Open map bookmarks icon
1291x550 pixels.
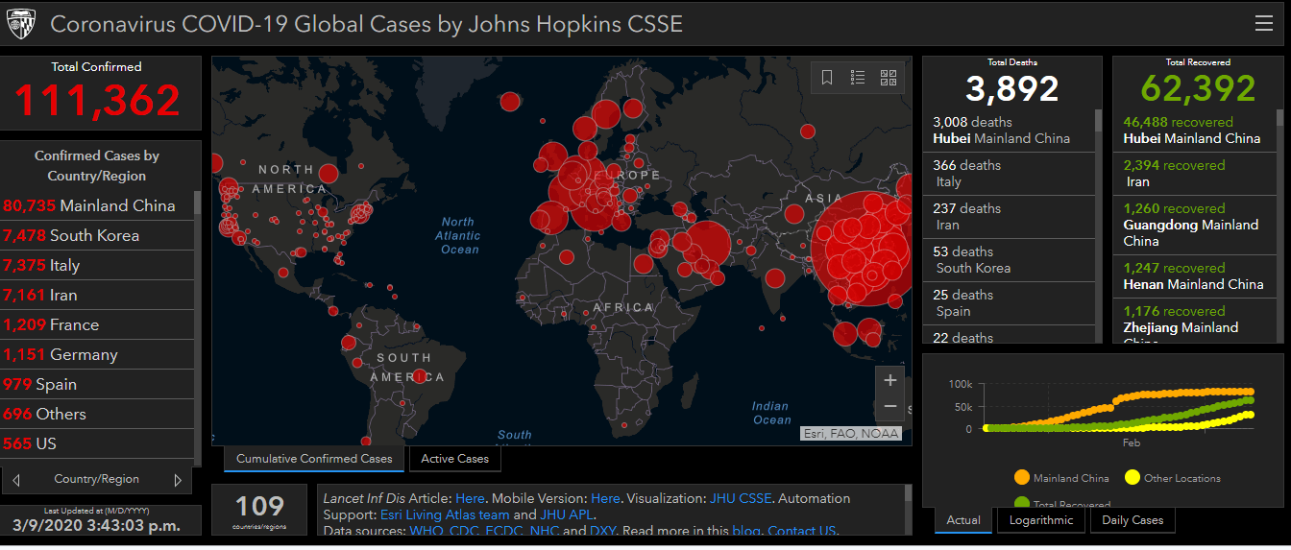pos(827,78)
